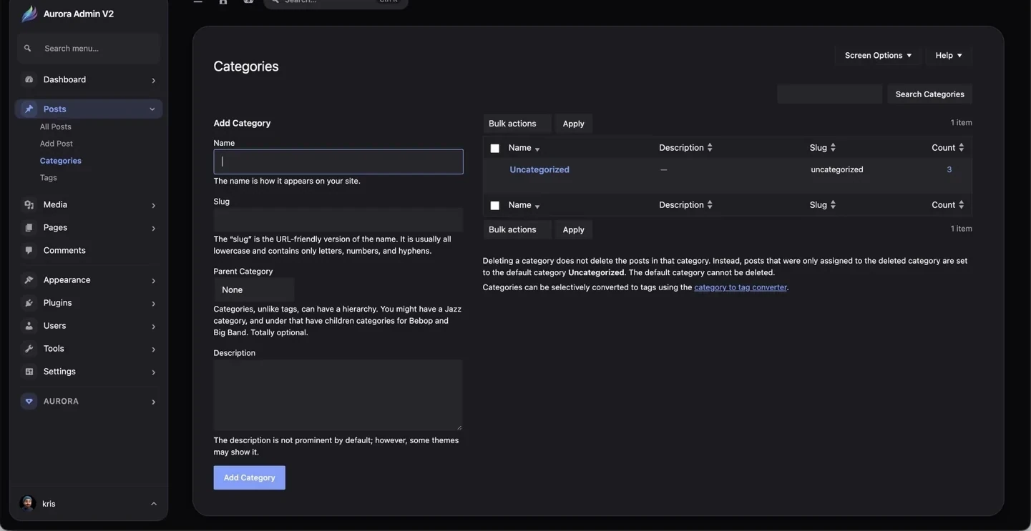Focus the Search menu field in sidebar
Viewport: 1031px width, 531px height.
[x=89, y=49]
